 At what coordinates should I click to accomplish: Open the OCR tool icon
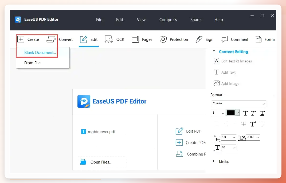point(109,39)
